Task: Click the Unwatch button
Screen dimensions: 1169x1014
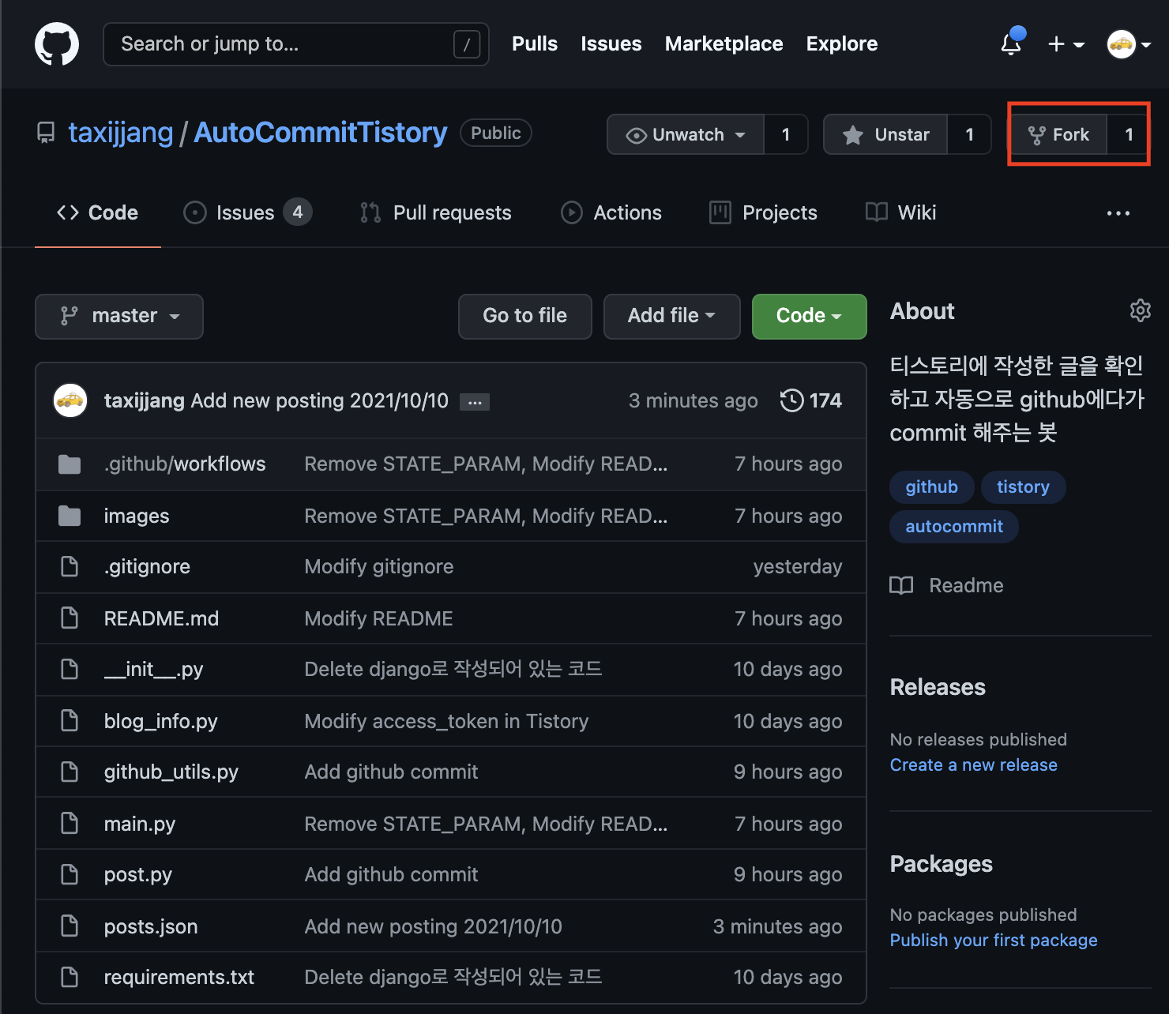Action: click(x=686, y=134)
